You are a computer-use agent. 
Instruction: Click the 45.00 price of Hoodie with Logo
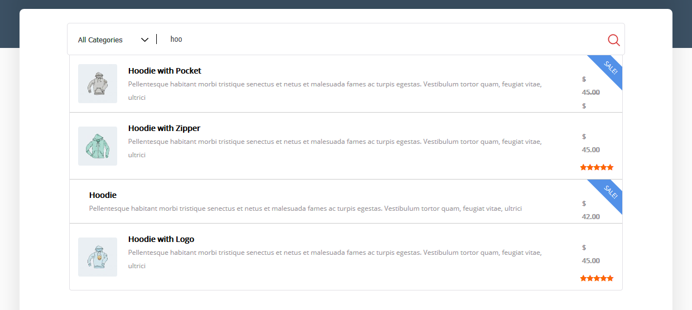[x=591, y=260]
